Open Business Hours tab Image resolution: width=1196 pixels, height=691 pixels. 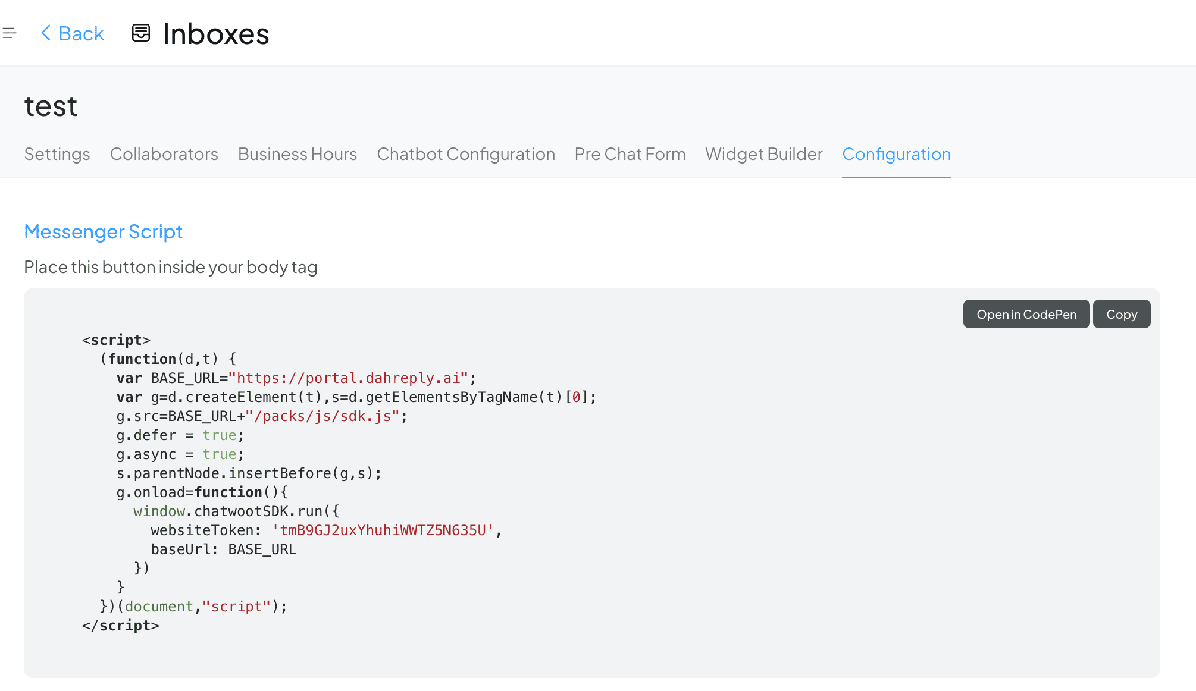pyautogui.click(x=298, y=154)
